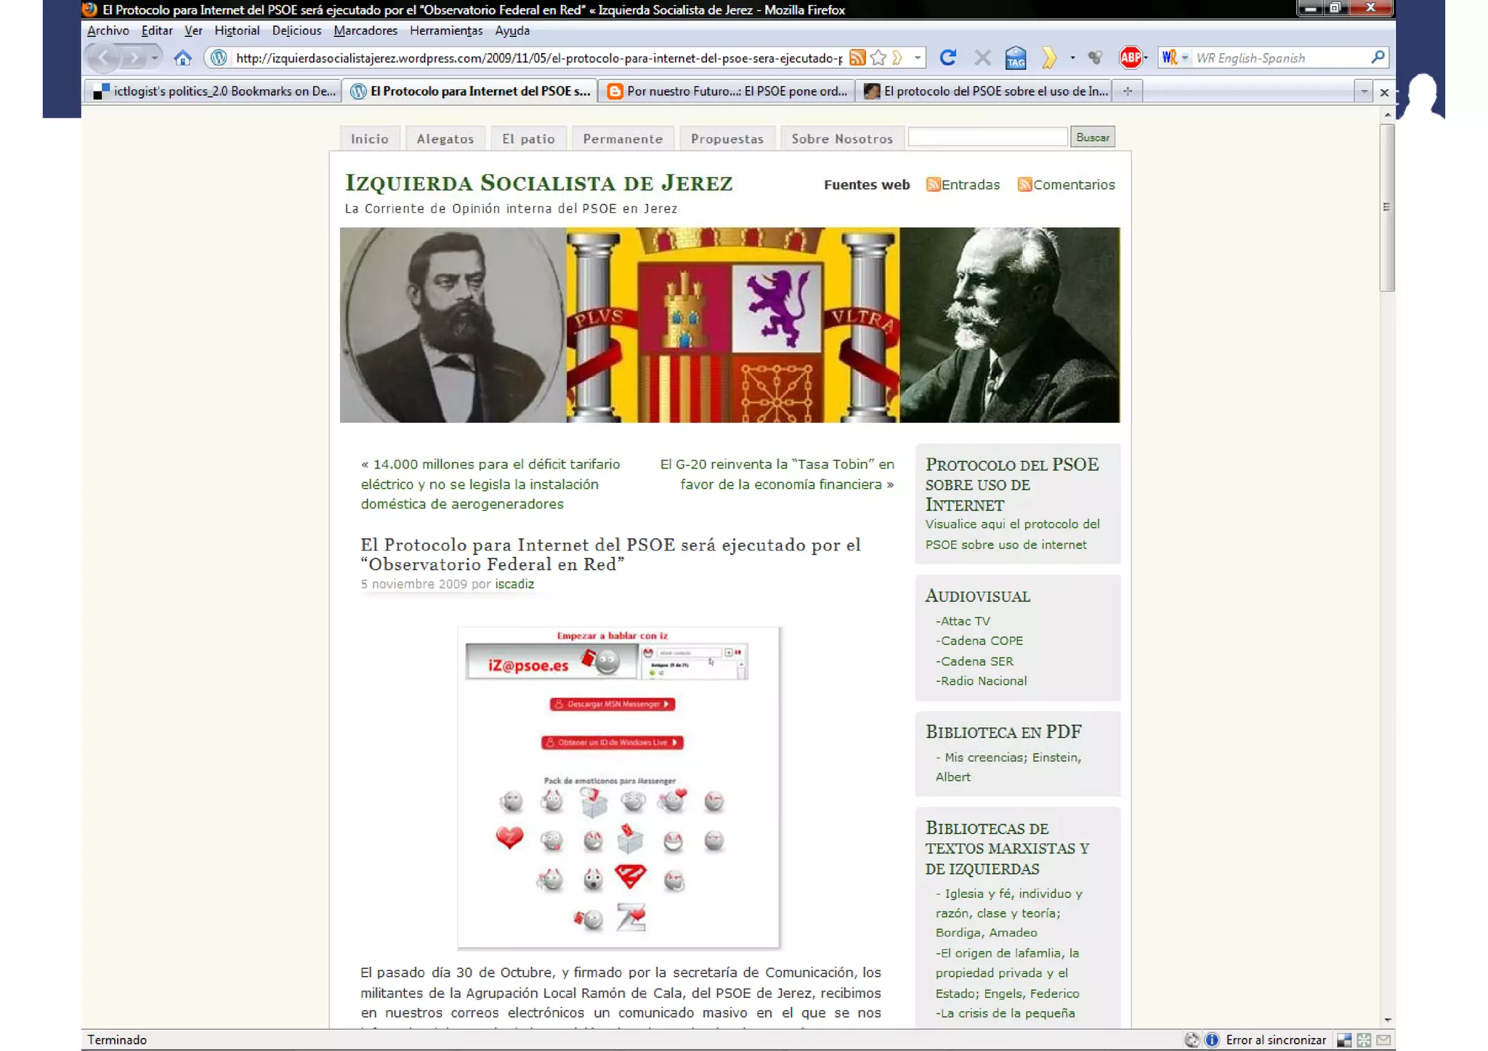This screenshot has width=1488, height=1051.
Task: Open Mis creencias; Einstein, Albert PDF link
Action: [1008, 767]
